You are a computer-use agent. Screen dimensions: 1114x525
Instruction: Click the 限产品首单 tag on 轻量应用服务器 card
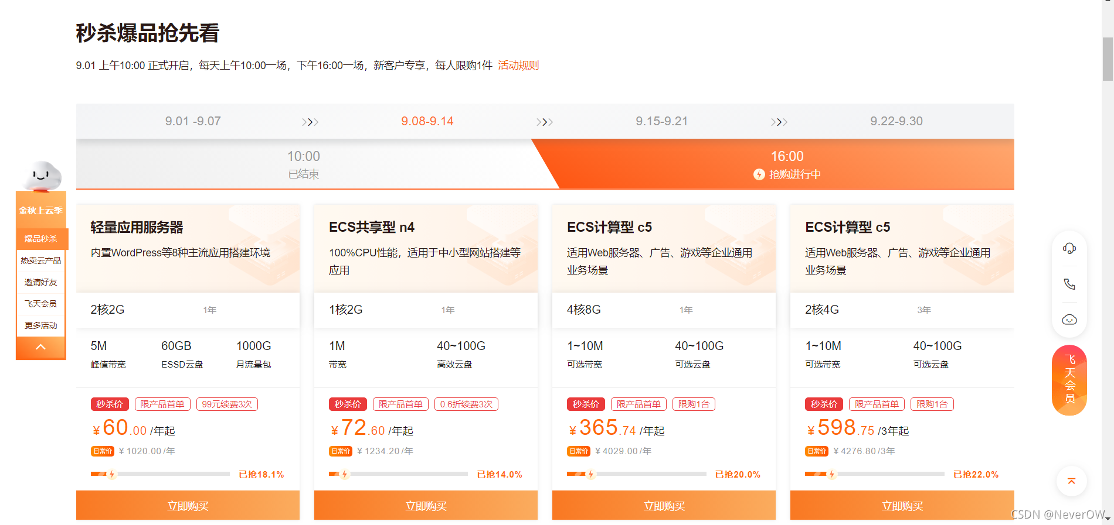pyautogui.click(x=162, y=404)
